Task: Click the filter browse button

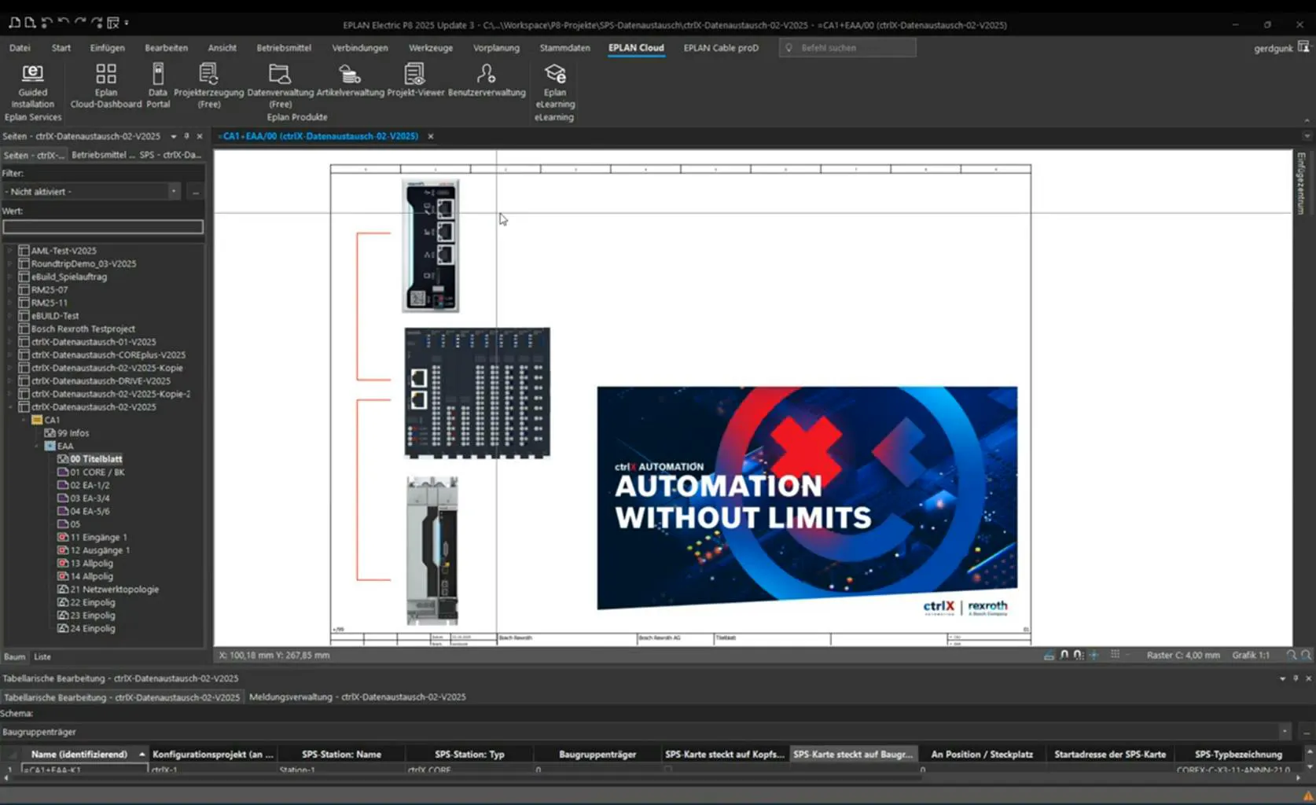Action: pos(196,192)
